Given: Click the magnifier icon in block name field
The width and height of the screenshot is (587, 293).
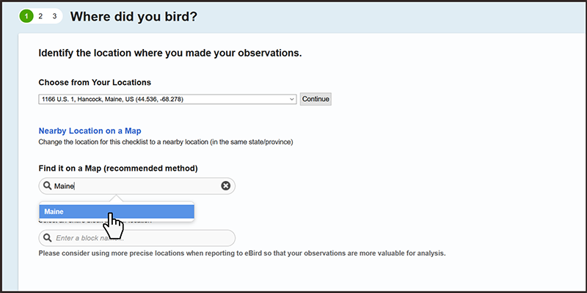Looking at the screenshot, I should click(48, 238).
